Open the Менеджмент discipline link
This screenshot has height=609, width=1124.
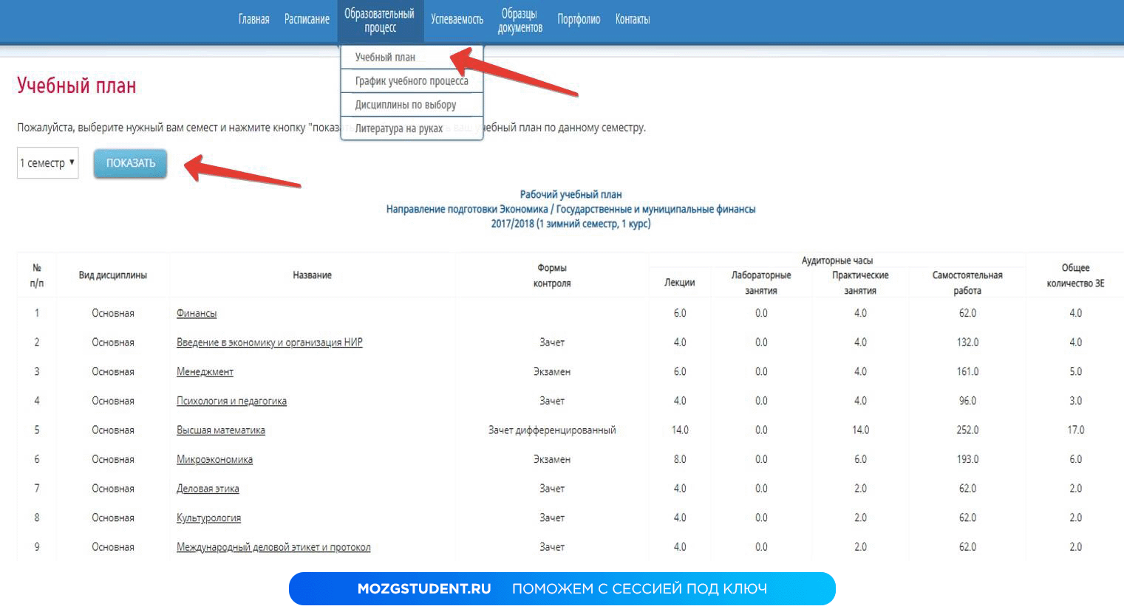tap(205, 371)
